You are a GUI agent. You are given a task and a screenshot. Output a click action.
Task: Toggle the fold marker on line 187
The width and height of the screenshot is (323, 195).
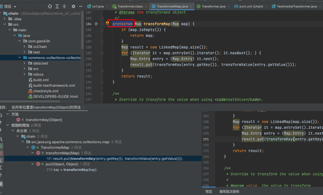102,41
